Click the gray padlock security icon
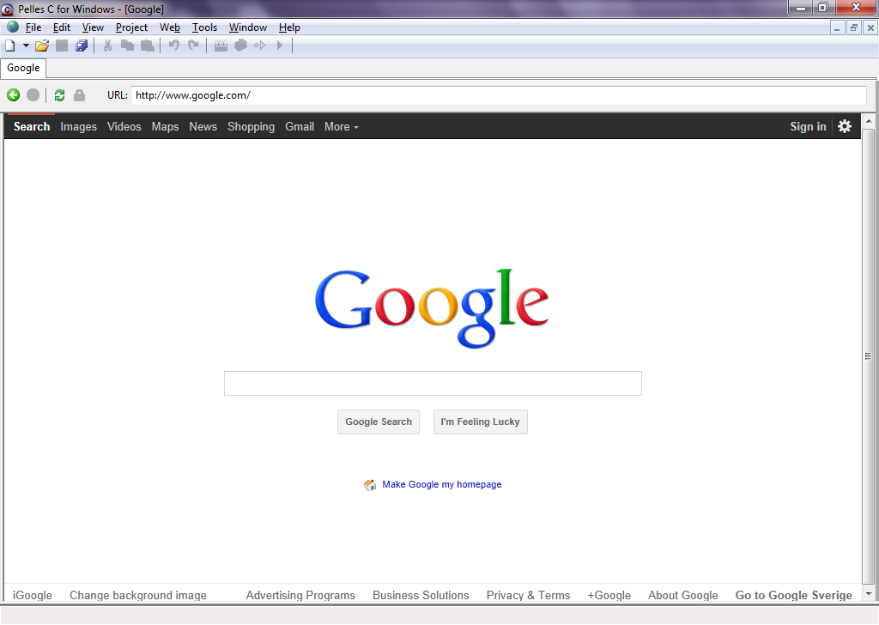This screenshot has width=879, height=625. point(80,95)
